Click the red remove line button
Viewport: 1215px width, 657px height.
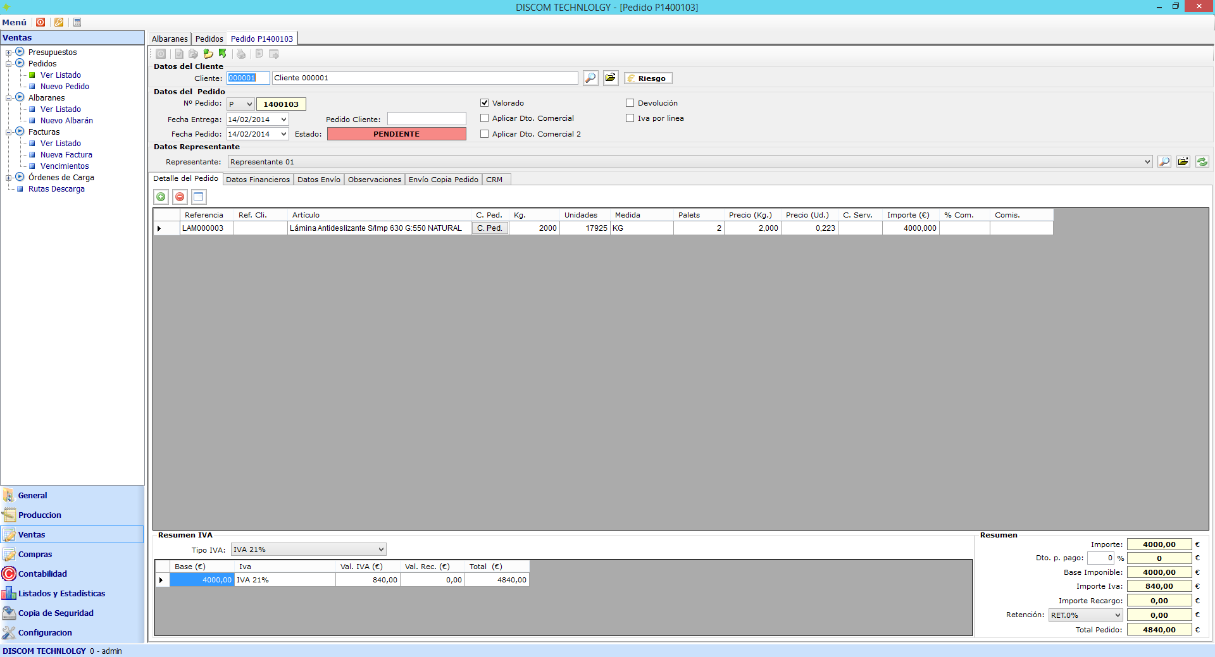[180, 197]
